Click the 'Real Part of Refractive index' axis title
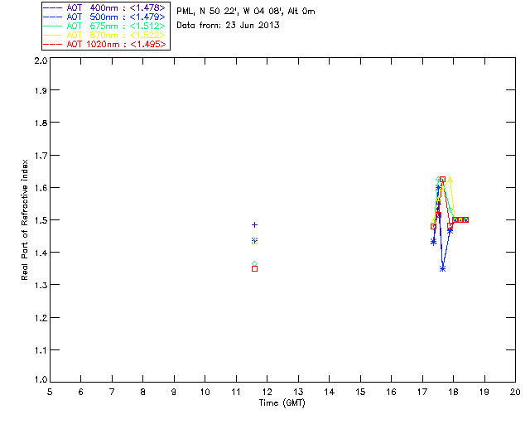 click(24, 219)
